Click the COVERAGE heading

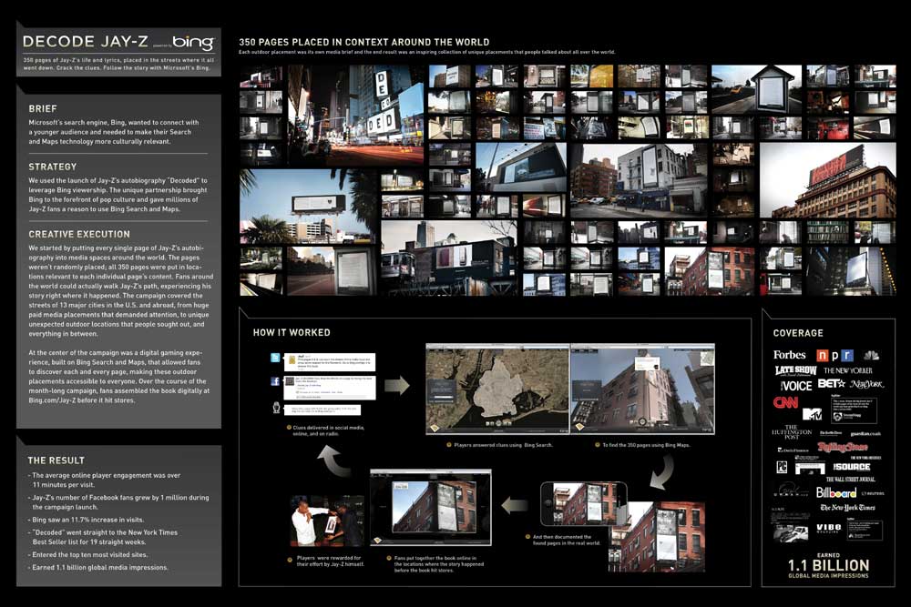click(x=798, y=333)
